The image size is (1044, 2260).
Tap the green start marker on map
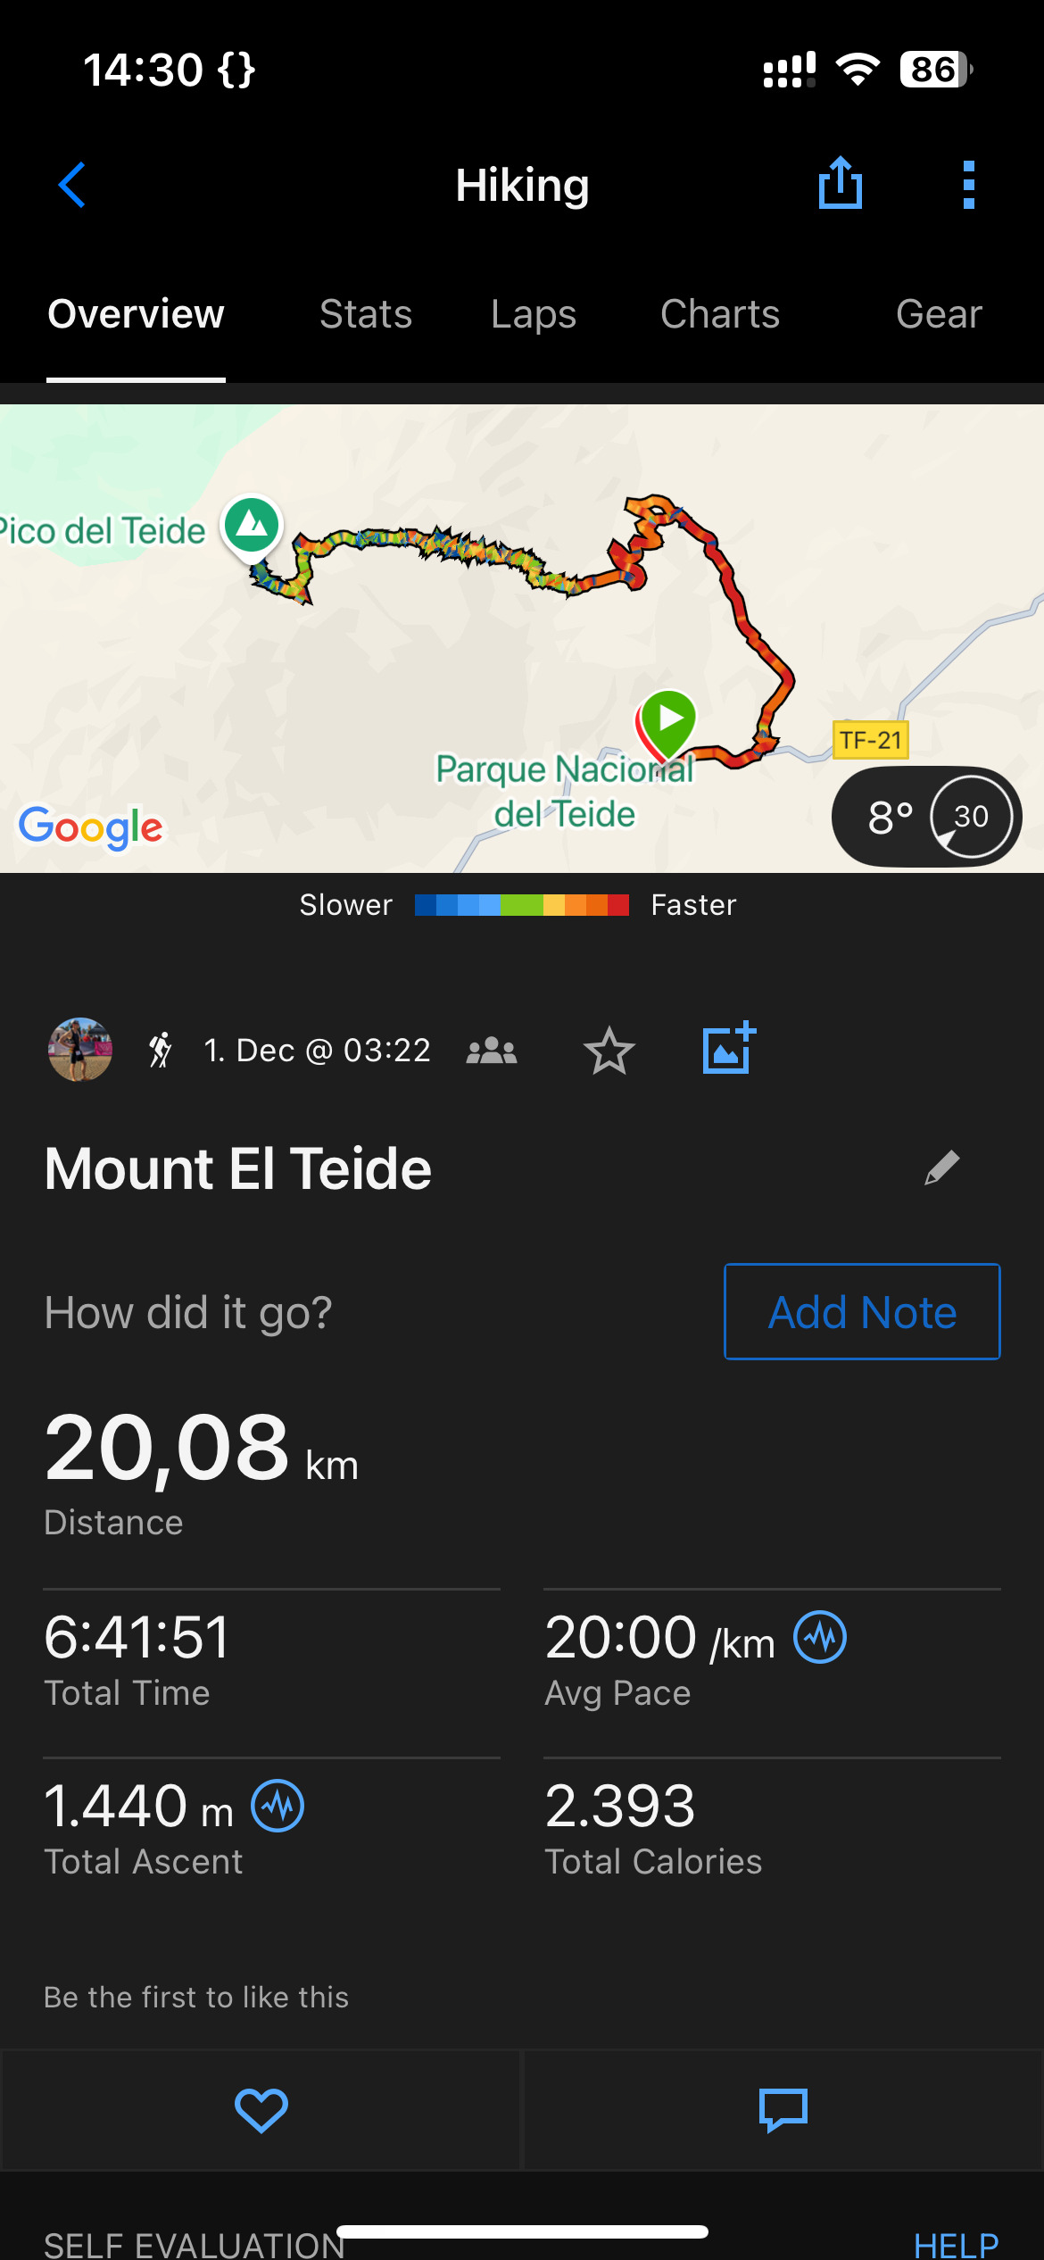tap(668, 720)
